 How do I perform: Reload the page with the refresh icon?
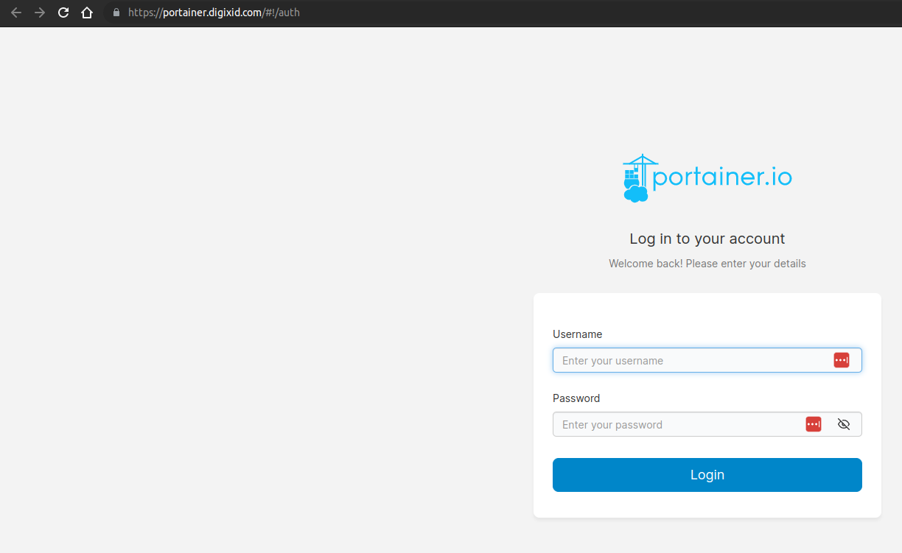[x=63, y=13]
